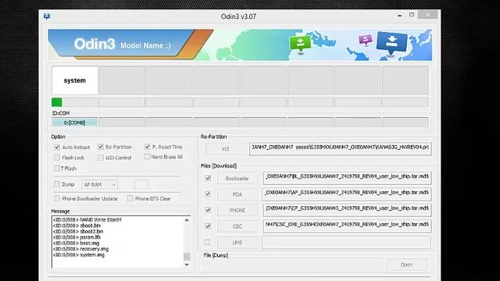Toggle F. Reset Time checkbox

(147, 147)
